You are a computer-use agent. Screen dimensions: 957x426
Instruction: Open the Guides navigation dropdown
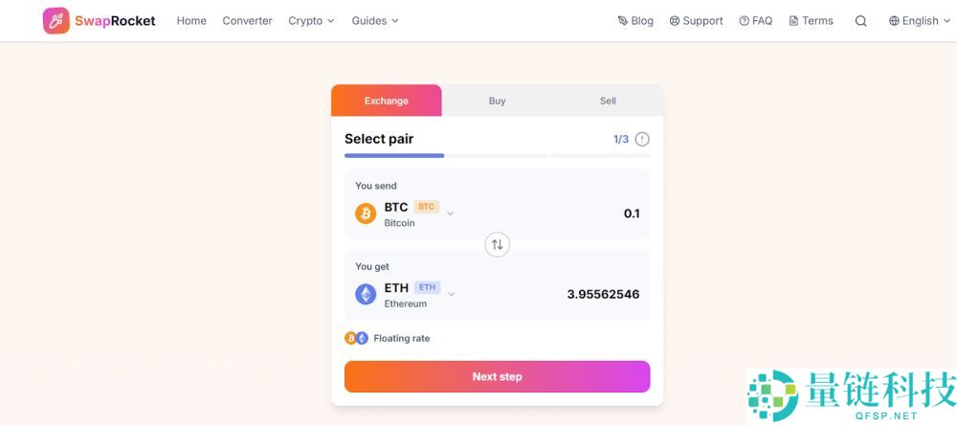click(x=374, y=21)
